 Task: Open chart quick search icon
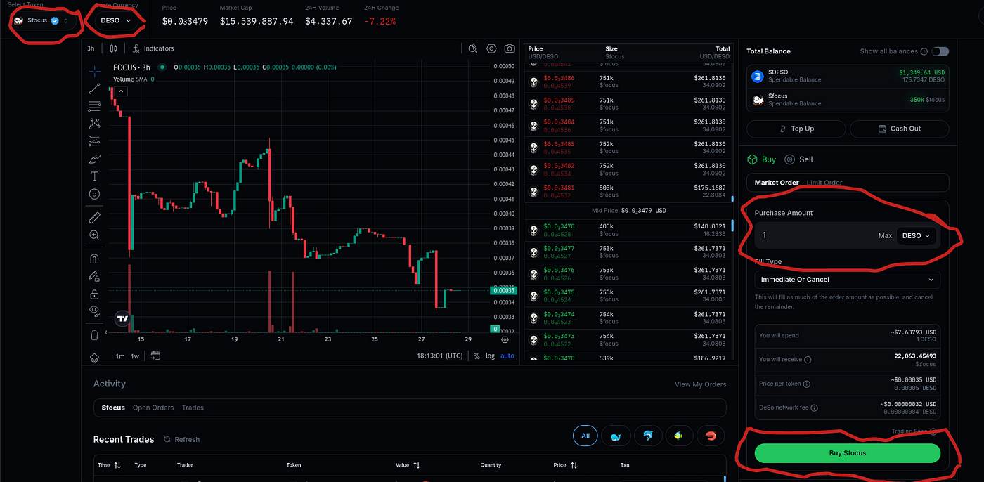[473, 48]
